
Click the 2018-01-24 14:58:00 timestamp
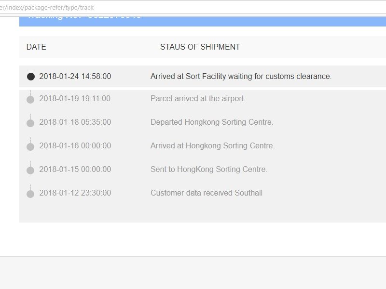point(75,76)
